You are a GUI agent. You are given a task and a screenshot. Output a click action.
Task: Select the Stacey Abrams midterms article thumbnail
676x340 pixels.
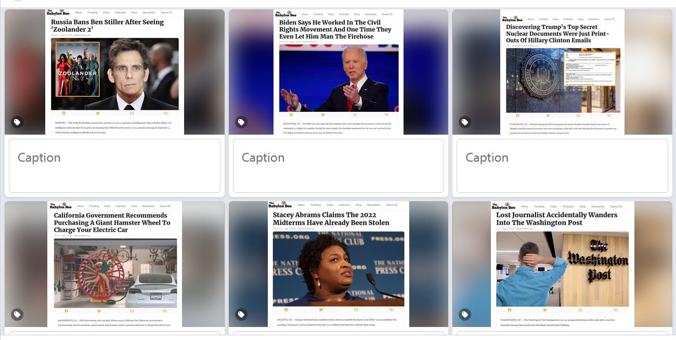coord(339,264)
